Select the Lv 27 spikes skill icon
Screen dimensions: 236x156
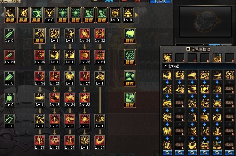point(85,78)
